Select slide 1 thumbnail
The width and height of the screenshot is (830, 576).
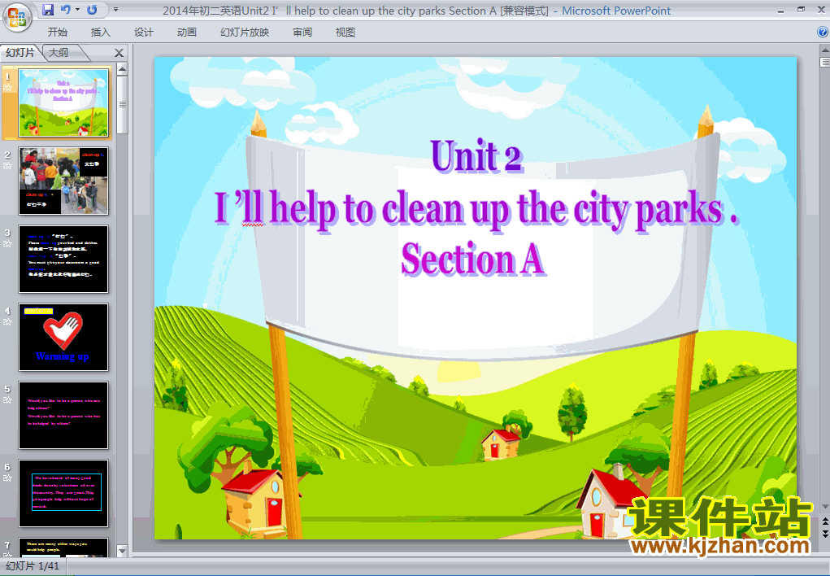coord(63,103)
